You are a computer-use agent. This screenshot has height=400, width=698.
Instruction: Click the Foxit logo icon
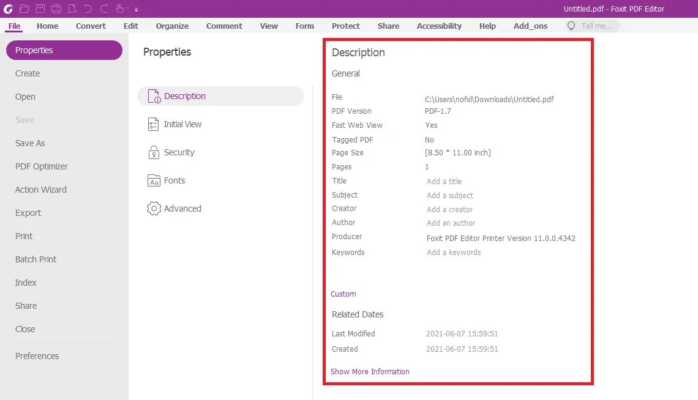(x=9, y=9)
